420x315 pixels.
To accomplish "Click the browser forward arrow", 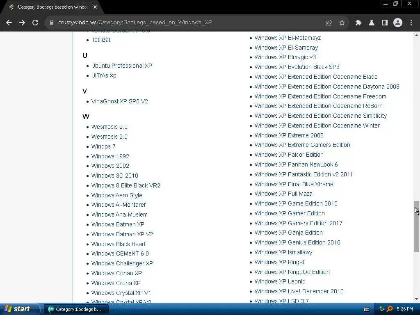I will pos(22,23).
